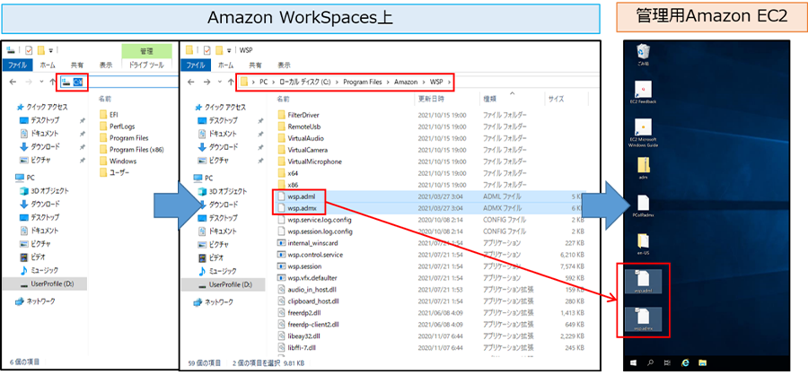
Task: Select ネットワーク in C: window sidebar
Action: point(37,301)
